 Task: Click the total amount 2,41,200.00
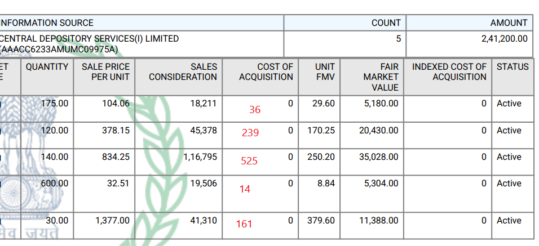(501, 39)
